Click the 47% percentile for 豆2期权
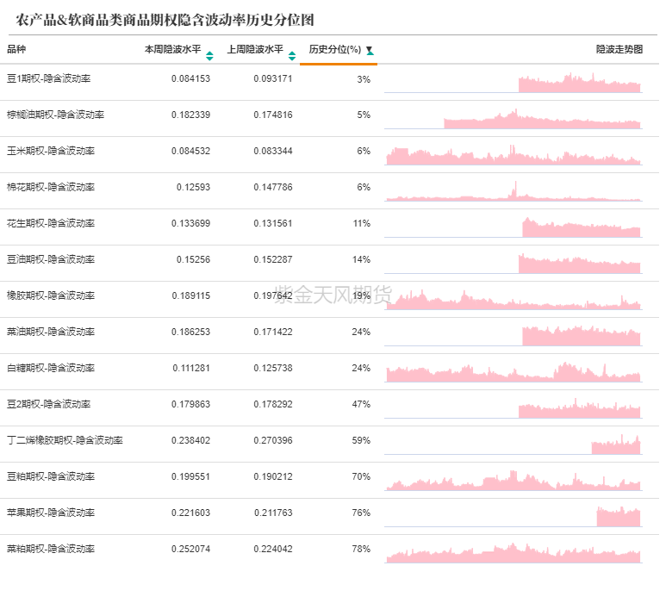 361,404
